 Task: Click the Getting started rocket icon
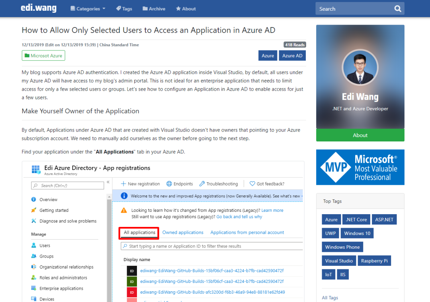(33, 210)
